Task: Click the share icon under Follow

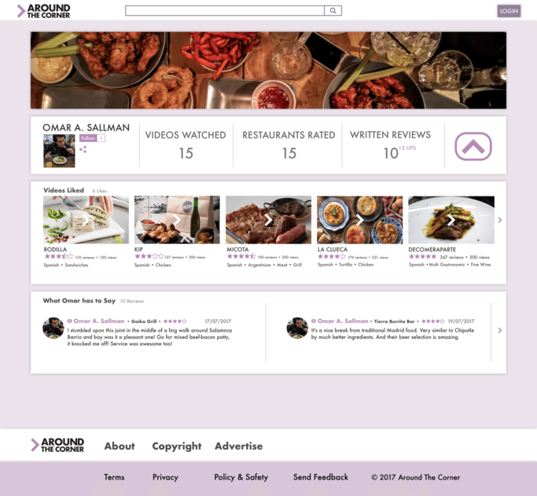Action: [83, 149]
